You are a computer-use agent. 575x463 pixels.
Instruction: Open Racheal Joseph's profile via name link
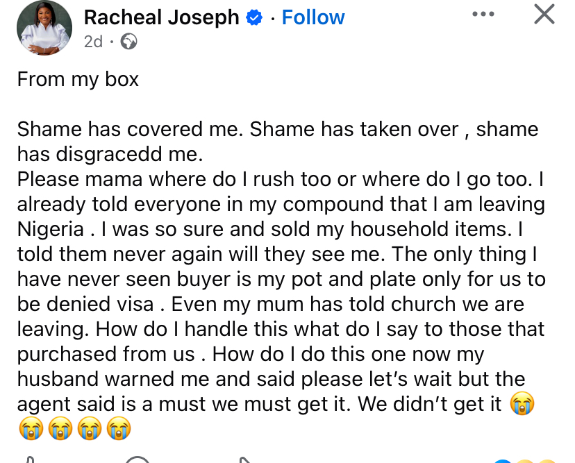point(161,17)
